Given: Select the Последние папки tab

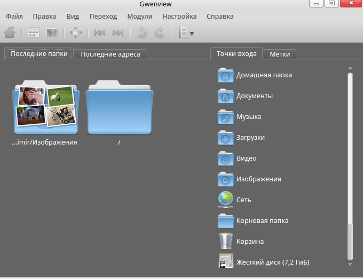Looking at the screenshot, I should (x=39, y=54).
